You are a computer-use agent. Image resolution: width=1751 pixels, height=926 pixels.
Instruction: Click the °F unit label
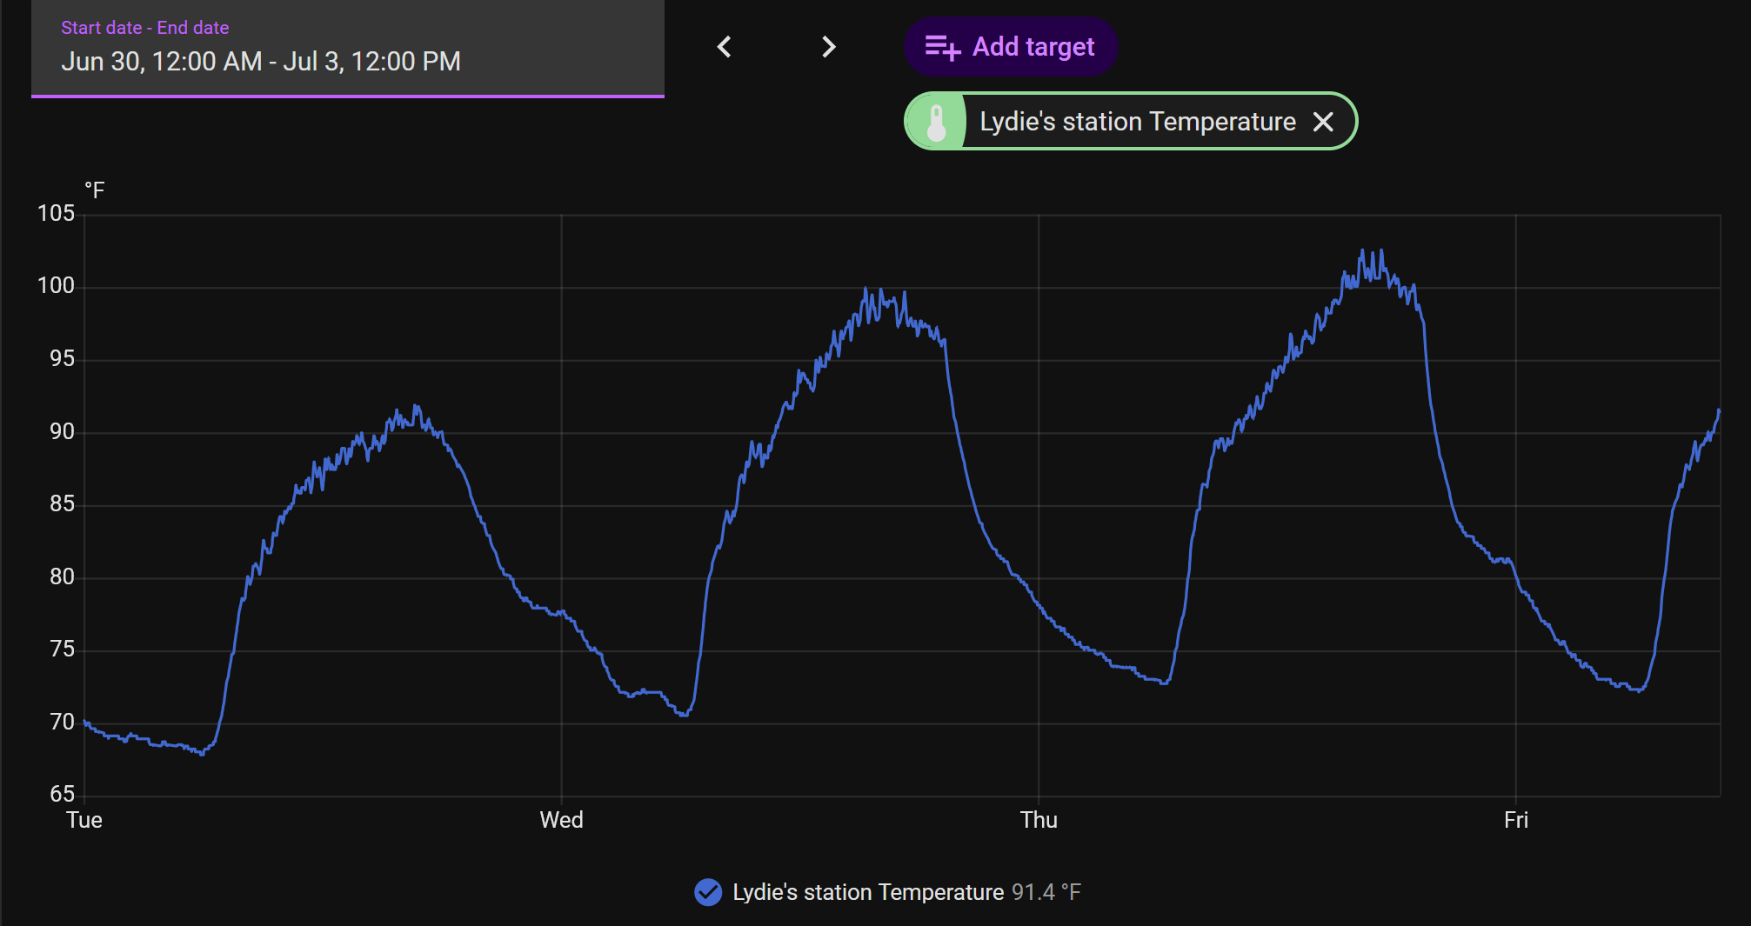pyautogui.click(x=94, y=190)
